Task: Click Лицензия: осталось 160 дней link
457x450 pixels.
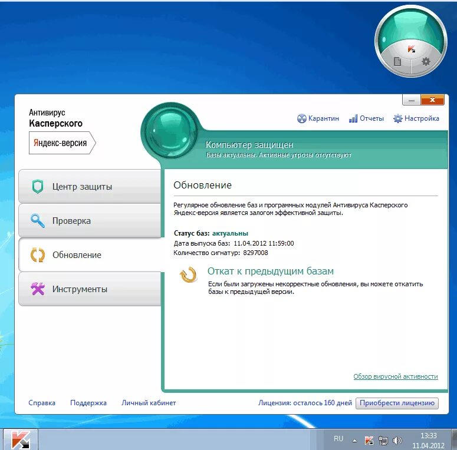Action: click(305, 403)
